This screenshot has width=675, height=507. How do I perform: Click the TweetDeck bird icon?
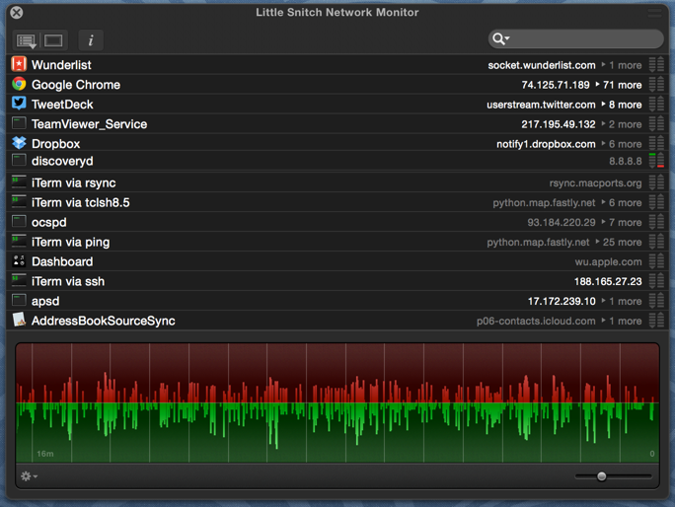(x=19, y=104)
